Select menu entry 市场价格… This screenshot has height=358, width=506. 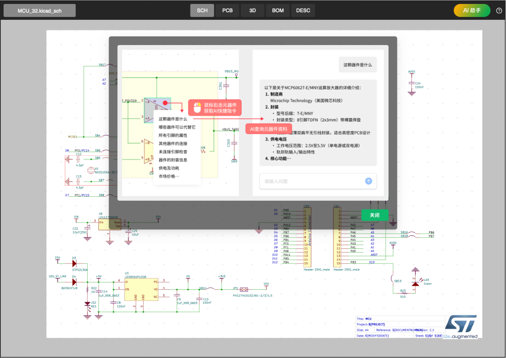169,176
